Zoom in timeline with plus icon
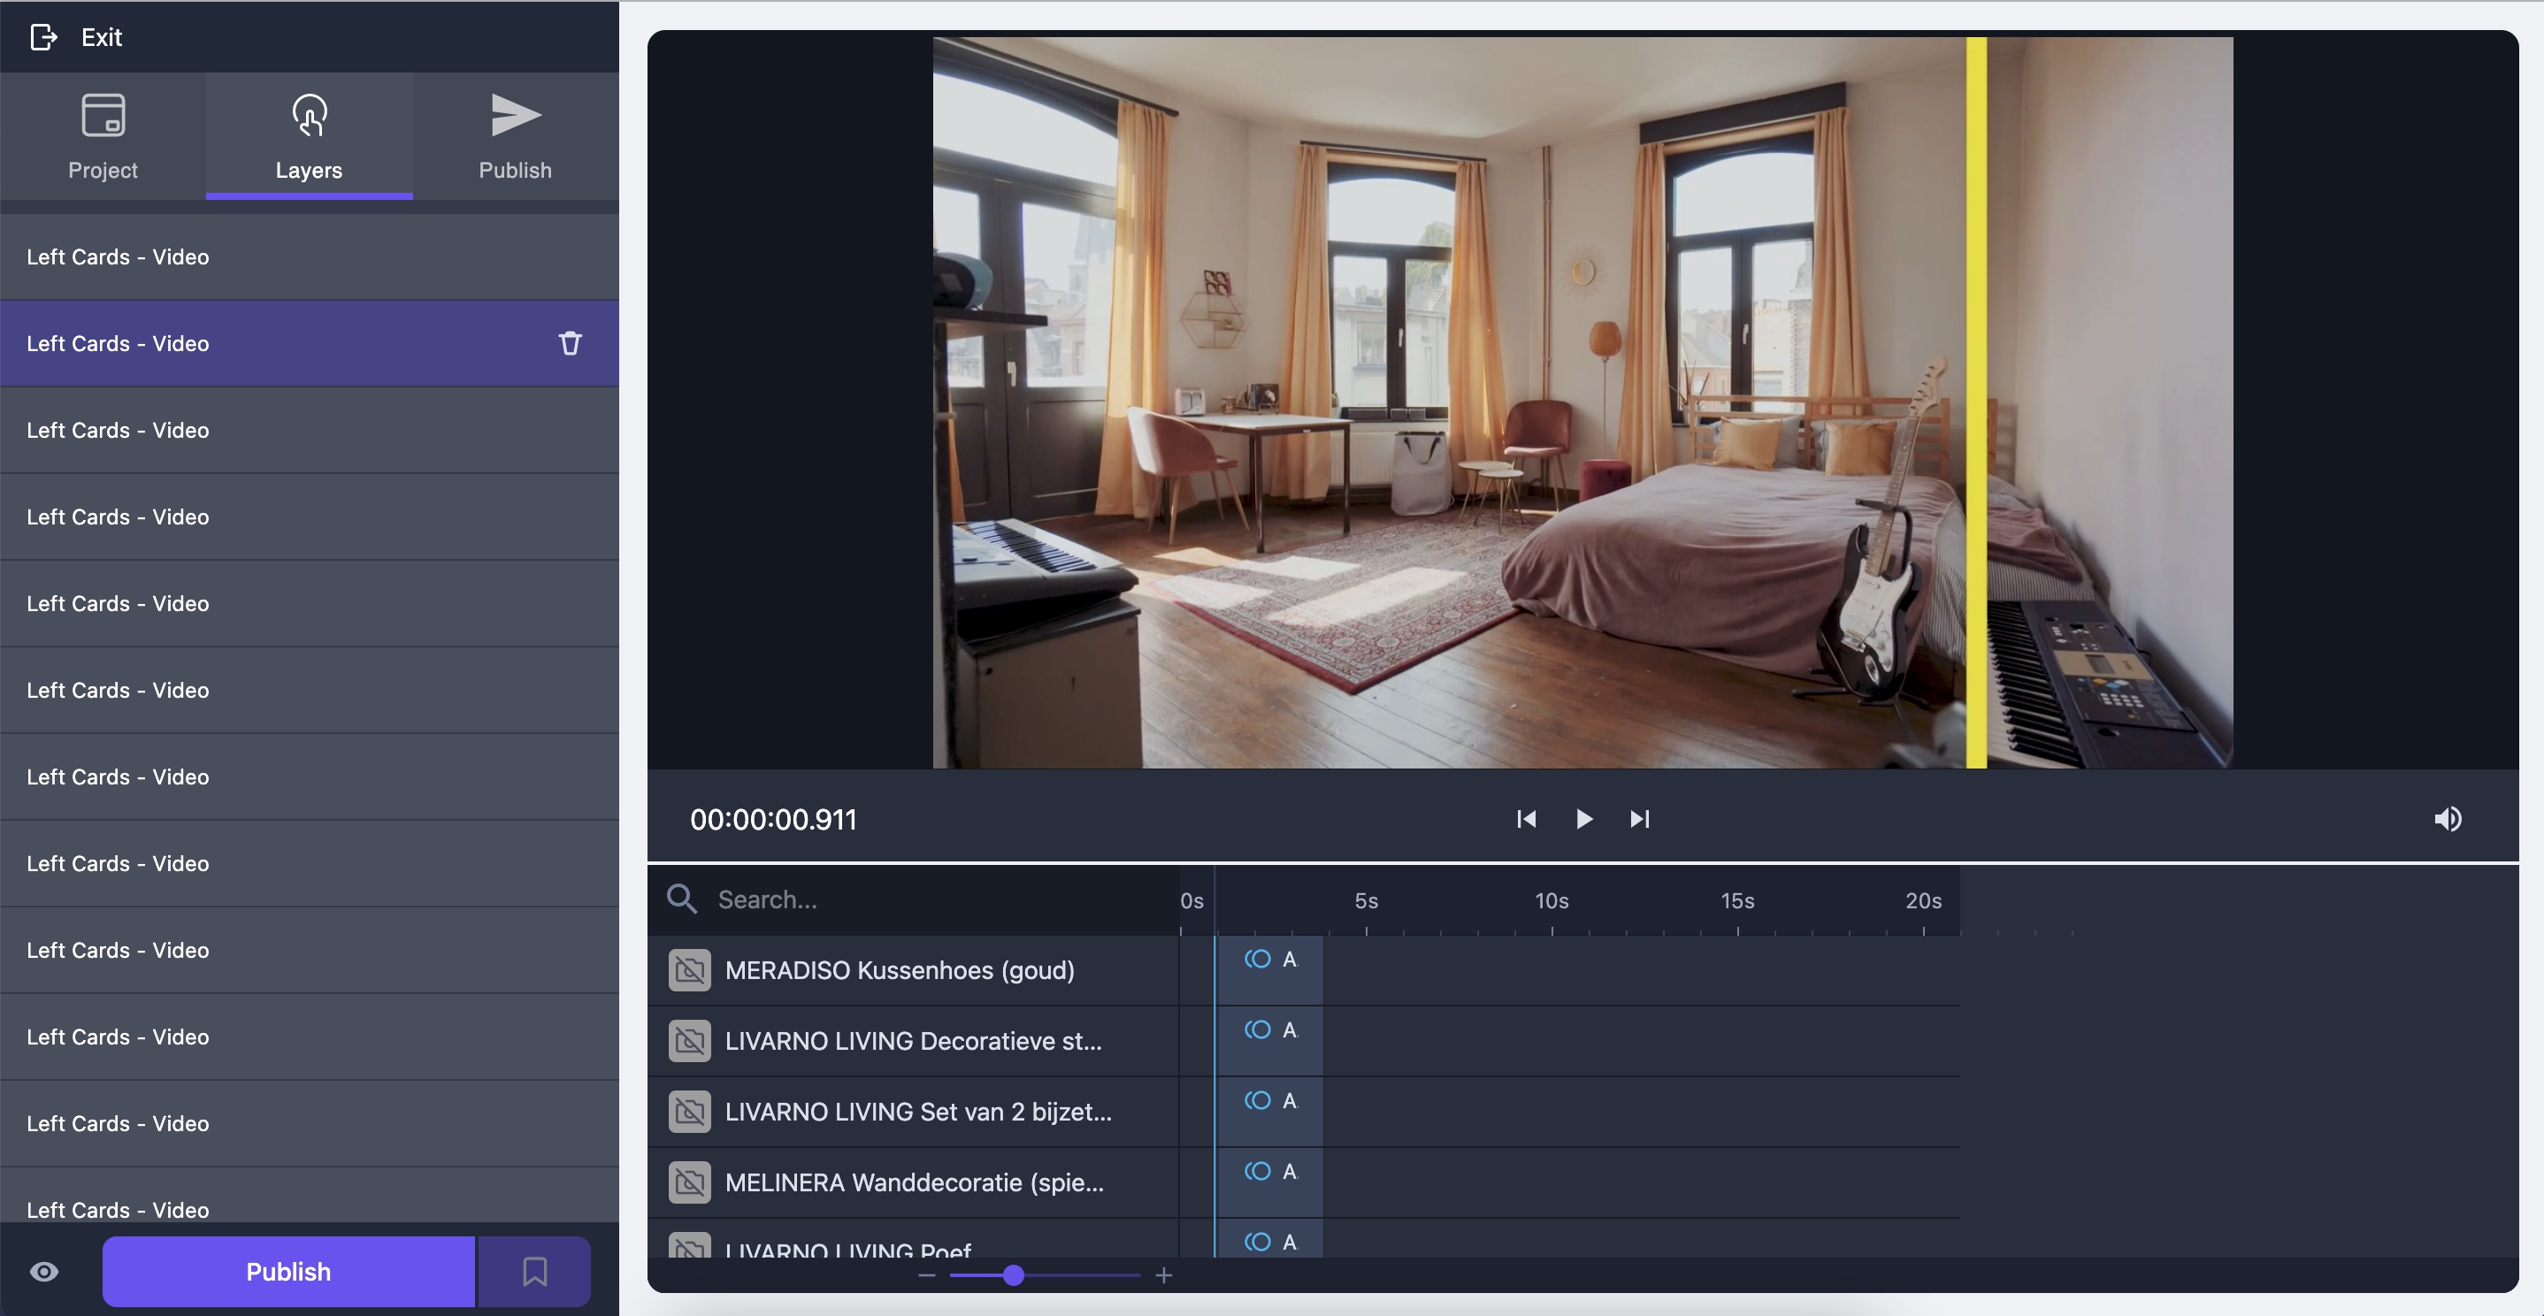Image resolution: width=2544 pixels, height=1316 pixels. pos(1164,1275)
